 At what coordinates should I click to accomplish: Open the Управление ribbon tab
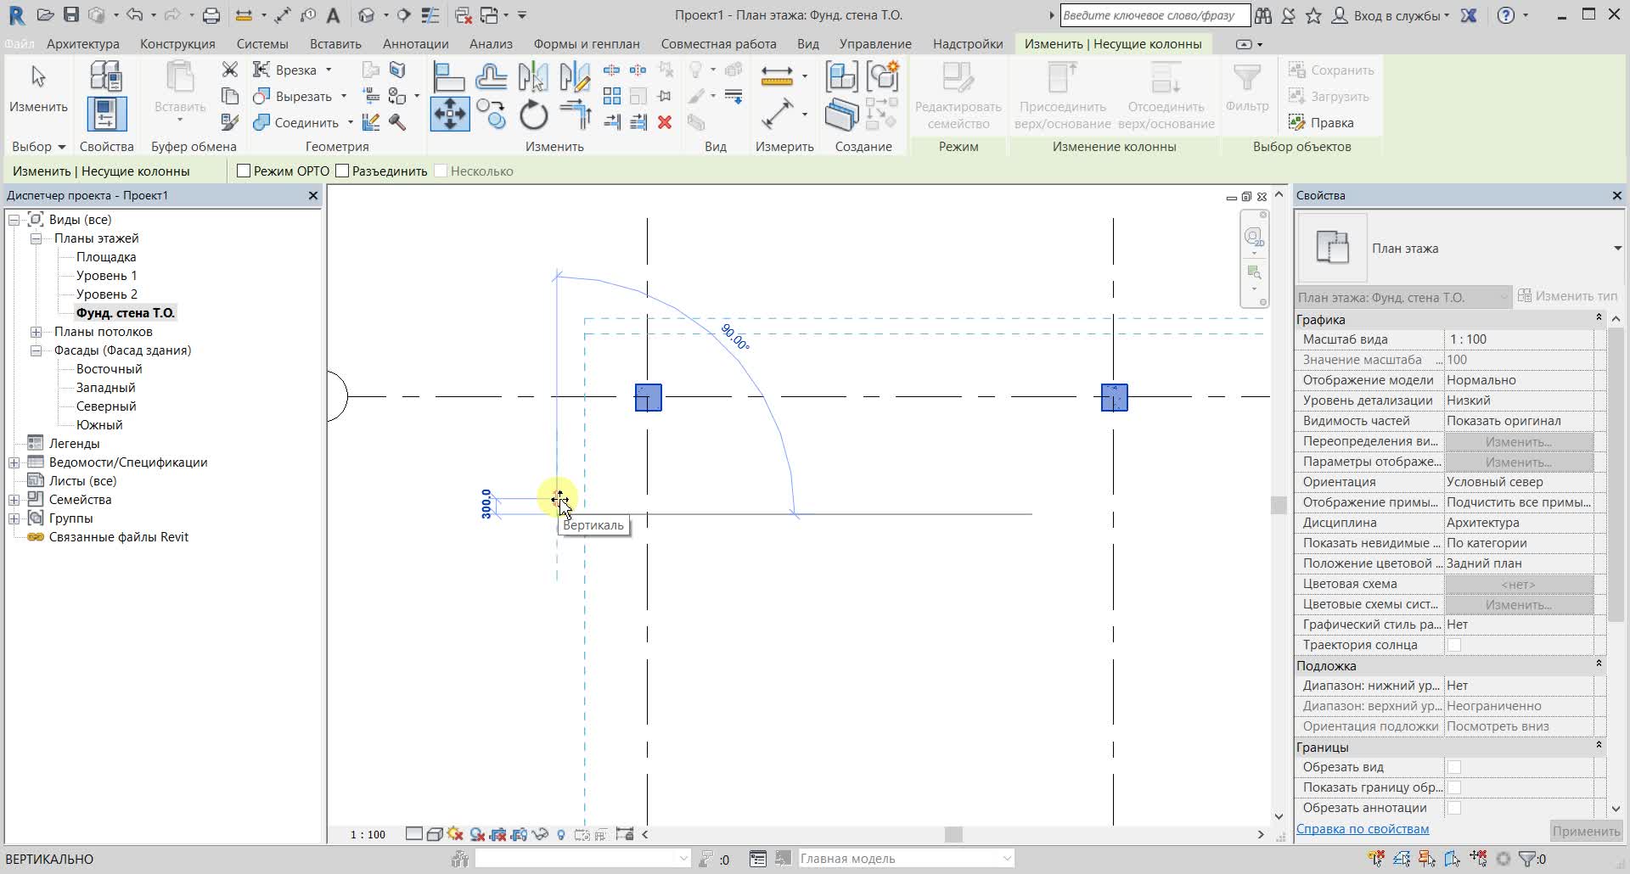click(875, 43)
